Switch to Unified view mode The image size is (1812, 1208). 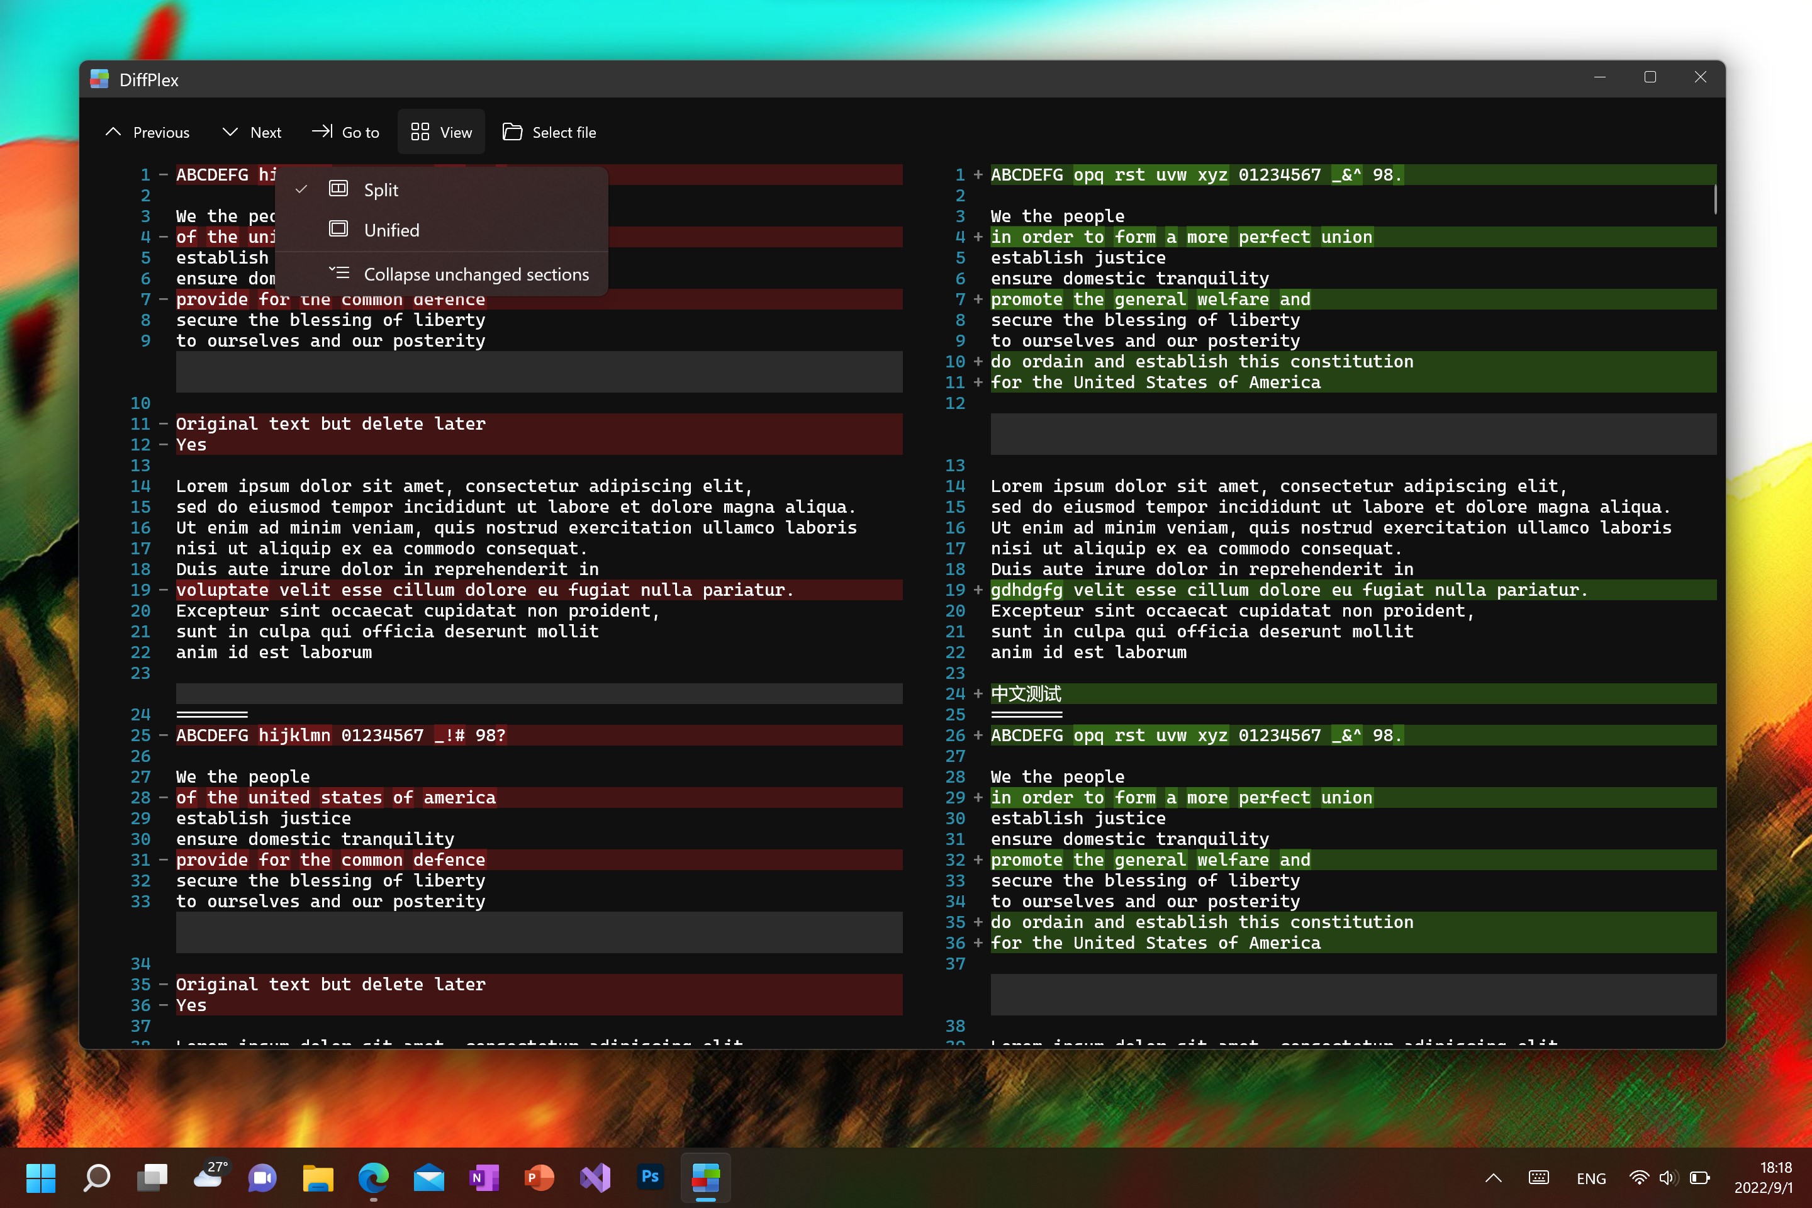click(x=391, y=230)
